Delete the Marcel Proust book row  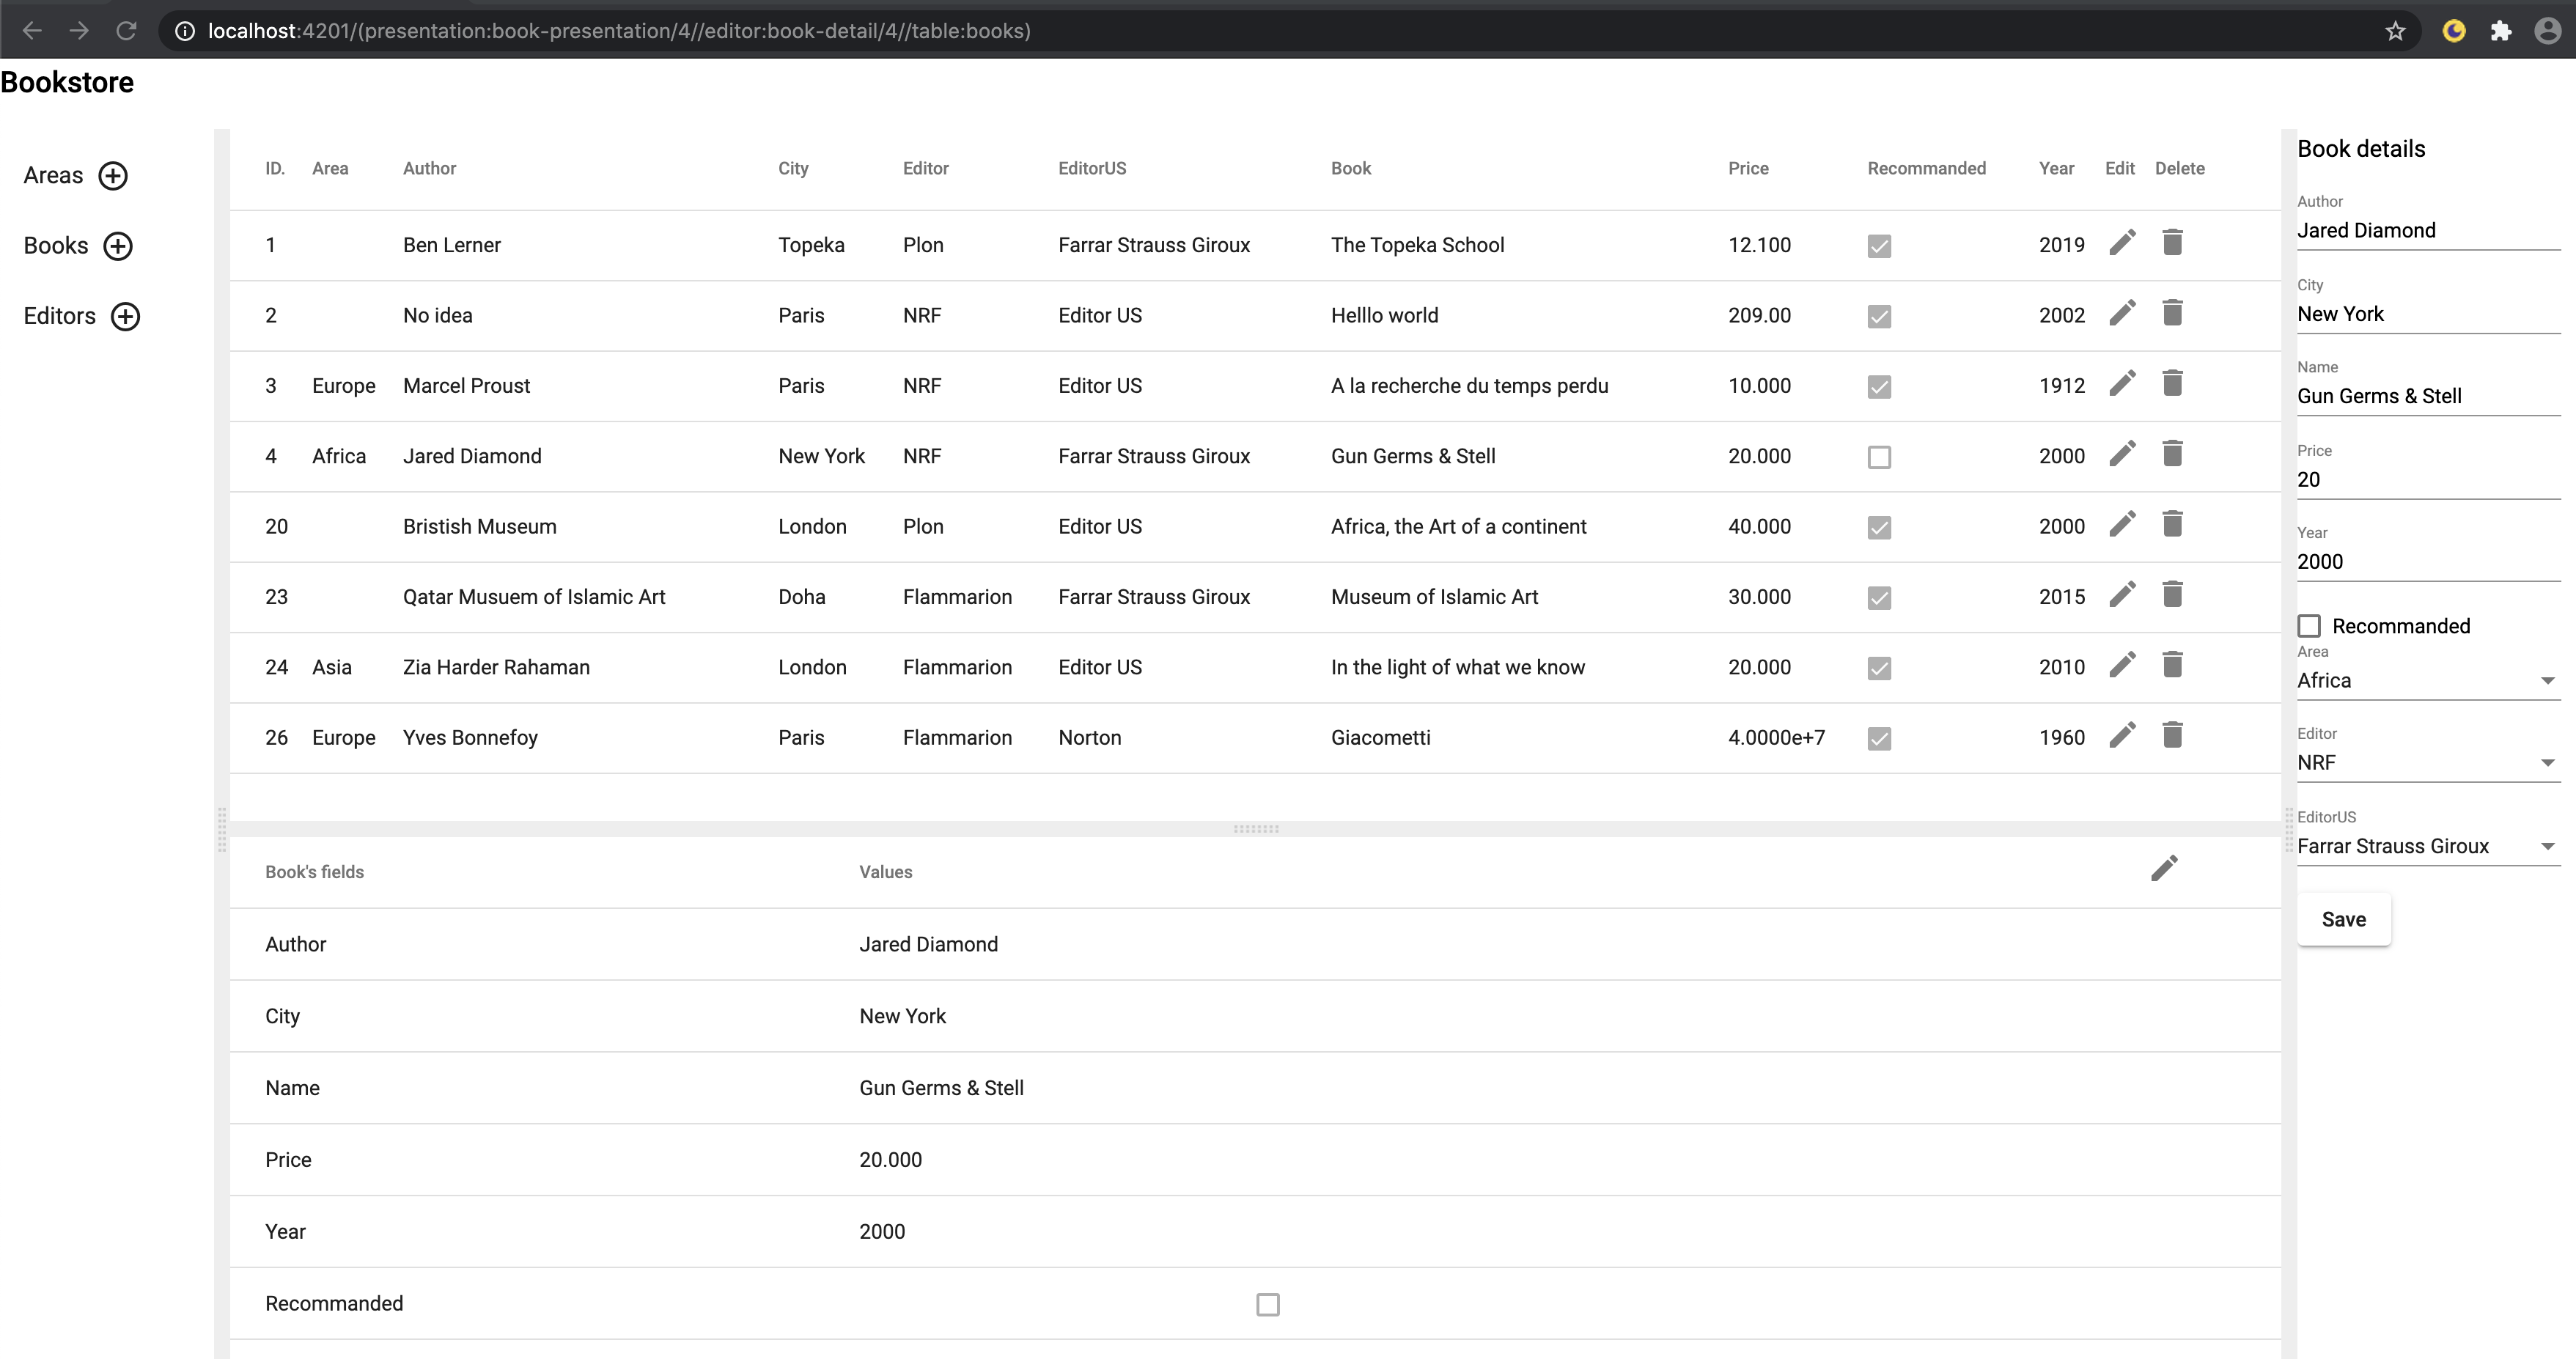(x=2172, y=384)
